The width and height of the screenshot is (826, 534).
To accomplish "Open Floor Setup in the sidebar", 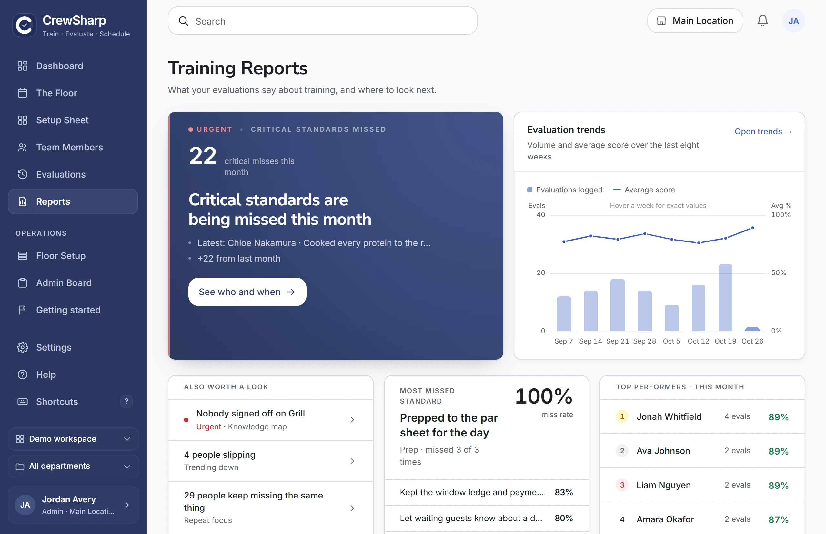I will point(73,256).
